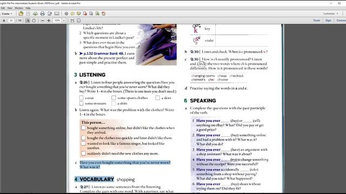Click the Save disk icon
The width and height of the screenshot is (346, 194).
(x=28, y=13)
